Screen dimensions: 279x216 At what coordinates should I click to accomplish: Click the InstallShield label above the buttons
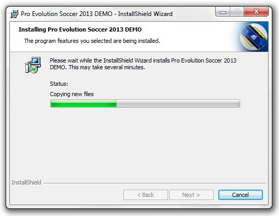(26, 182)
